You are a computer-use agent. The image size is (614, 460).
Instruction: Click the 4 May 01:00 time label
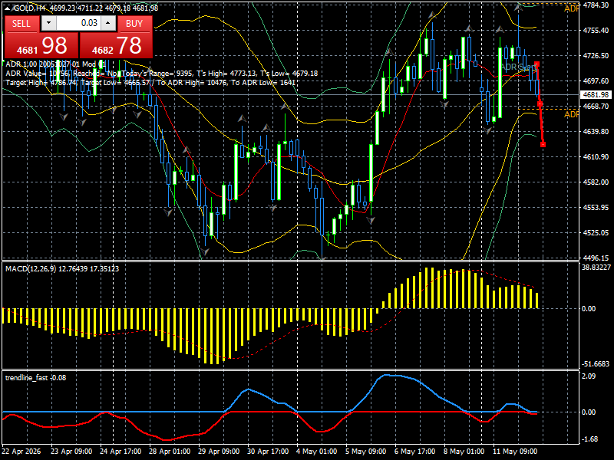pos(316,451)
